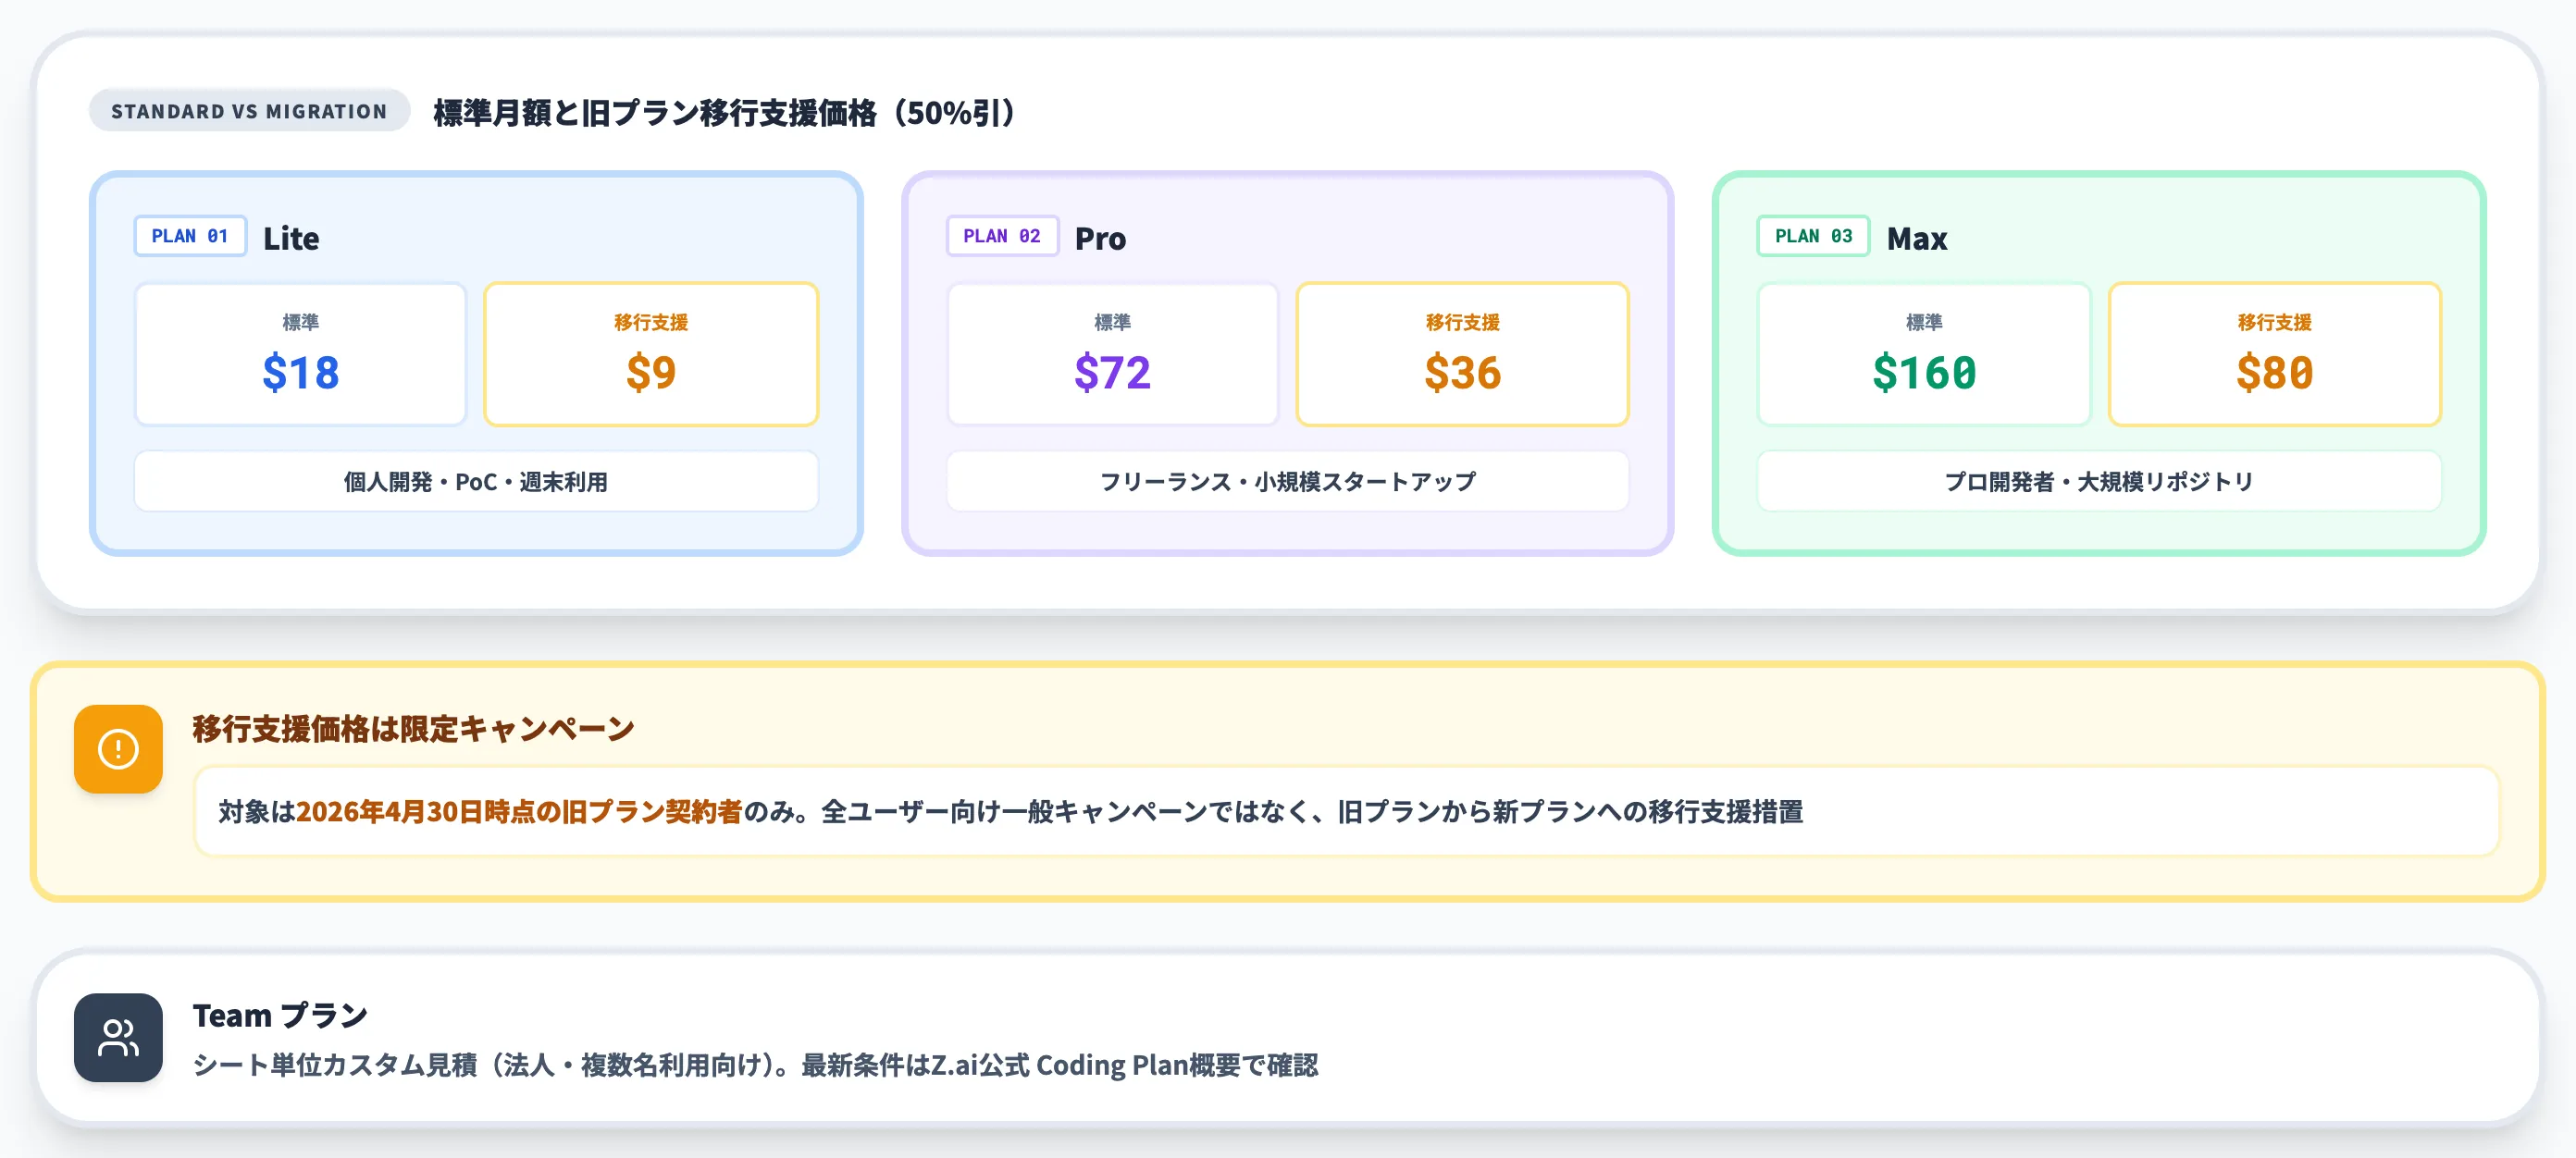Click the 個人開発・PoC・週末利用 description

(476, 482)
